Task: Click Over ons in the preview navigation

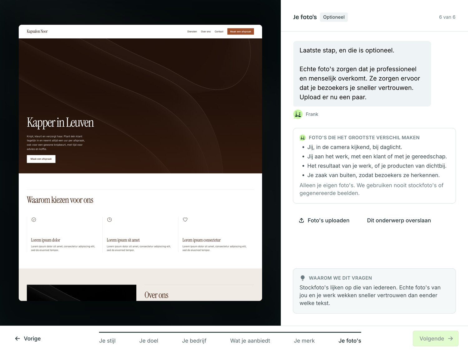Action: (x=206, y=32)
